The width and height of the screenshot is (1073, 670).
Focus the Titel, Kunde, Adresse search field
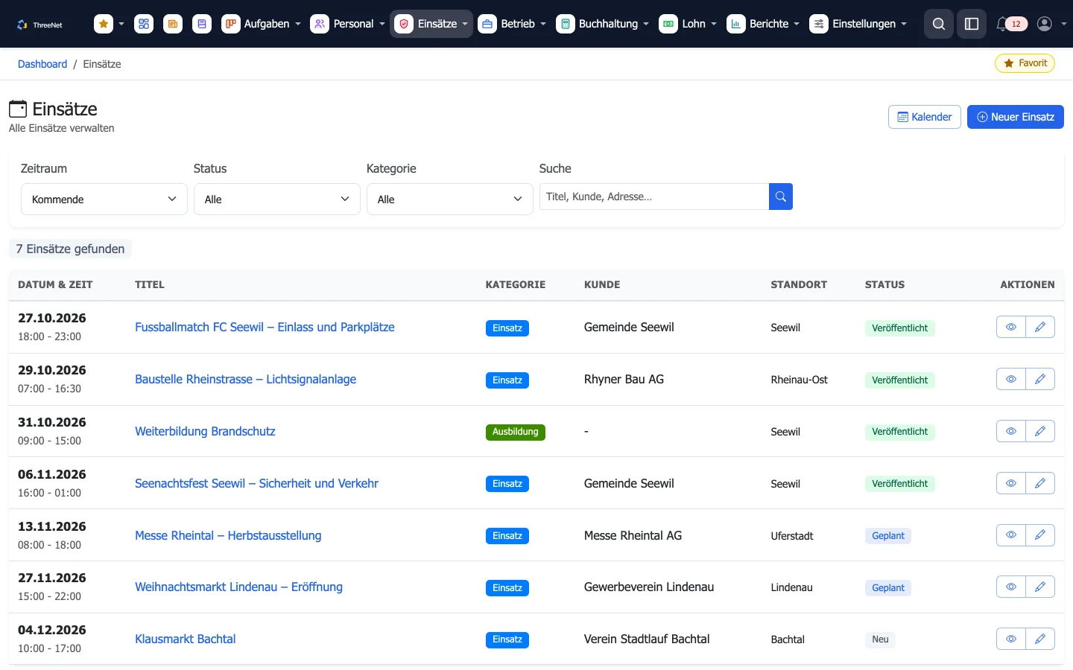coord(654,197)
